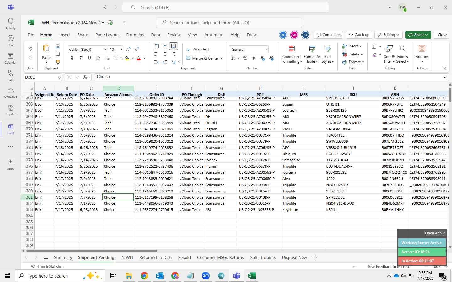Apply percent style to the cell
The width and height of the screenshot is (452, 282).
tap(245, 58)
